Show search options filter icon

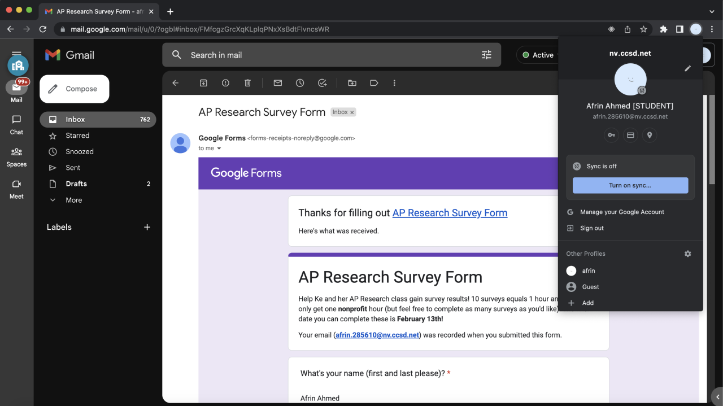pos(486,55)
